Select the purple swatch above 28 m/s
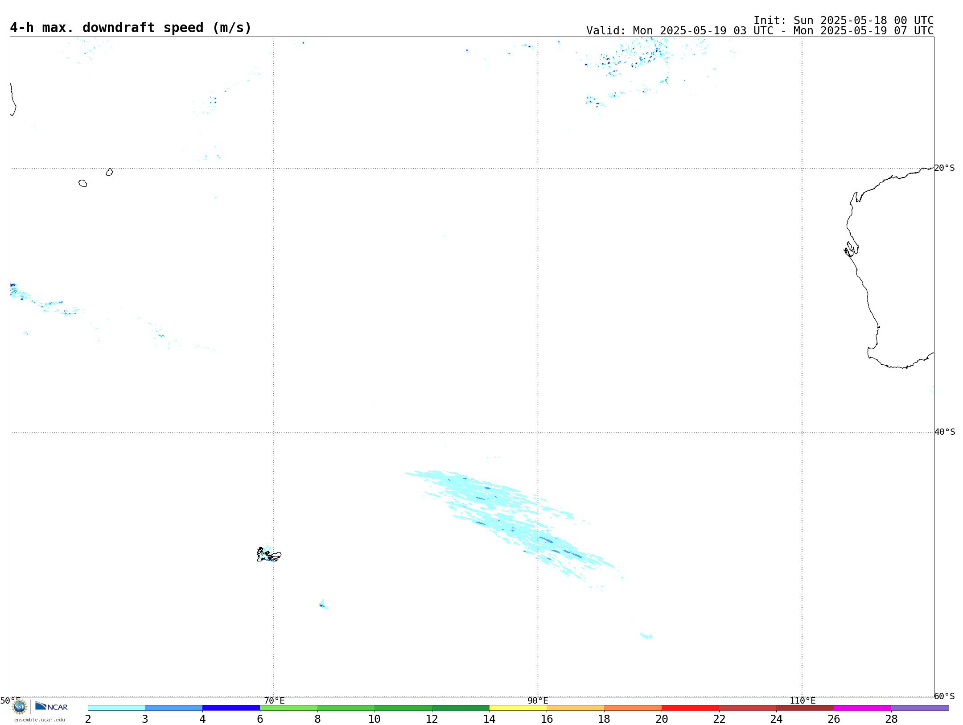Viewport: 963px width, 725px height. (920, 708)
